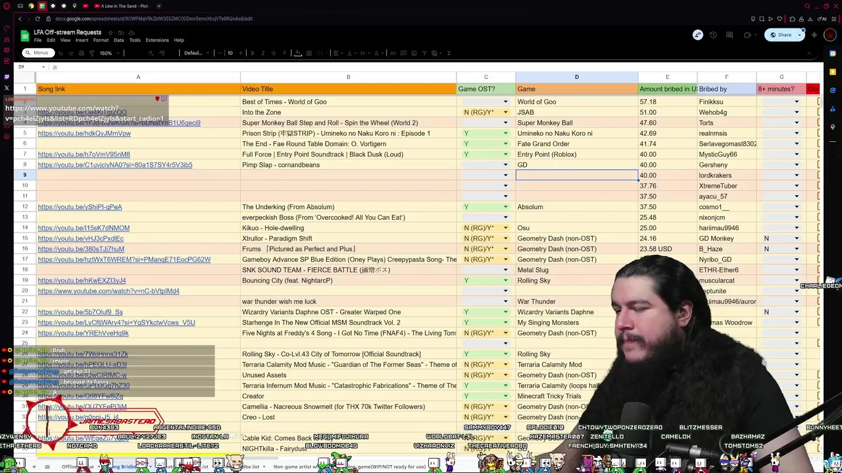Open the Functions sigma icon
The height and width of the screenshot is (473, 842).
tap(449, 53)
